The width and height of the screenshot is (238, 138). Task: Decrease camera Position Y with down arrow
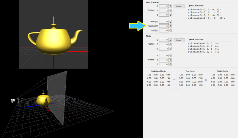(x=170, y=11)
